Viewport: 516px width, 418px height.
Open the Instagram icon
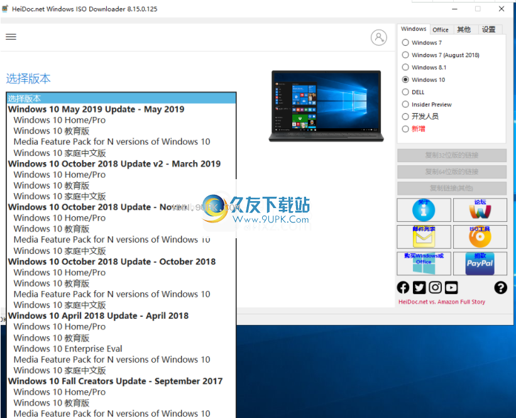pos(435,287)
